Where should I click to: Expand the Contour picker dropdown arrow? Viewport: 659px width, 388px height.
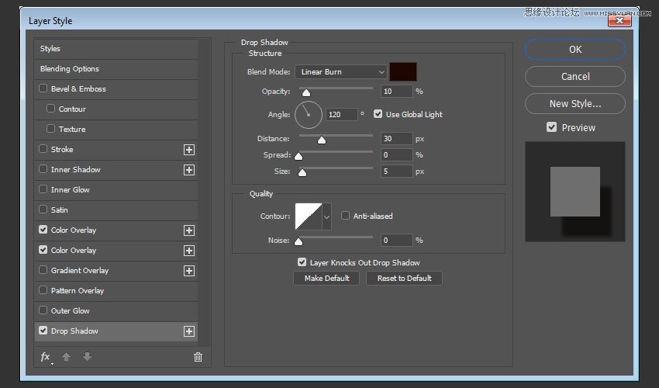pyautogui.click(x=326, y=217)
